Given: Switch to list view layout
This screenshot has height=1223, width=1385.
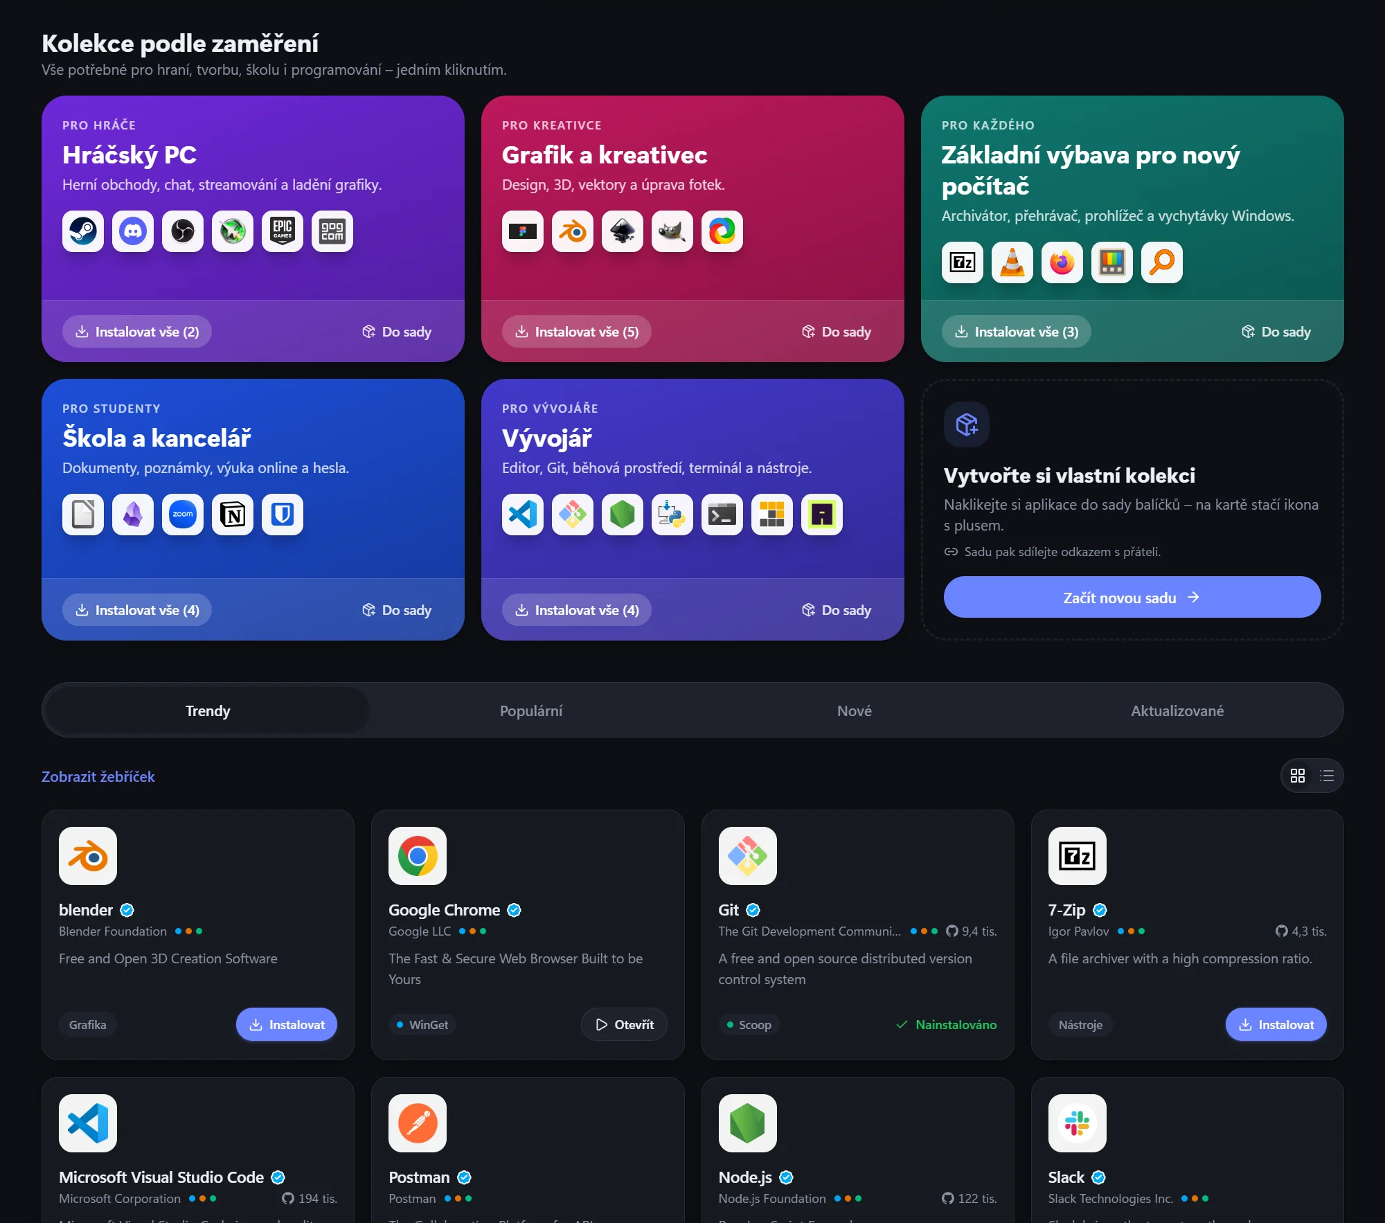Looking at the screenshot, I should tap(1327, 776).
